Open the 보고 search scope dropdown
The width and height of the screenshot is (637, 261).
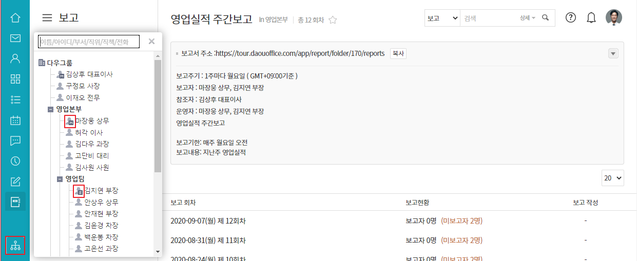442,18
